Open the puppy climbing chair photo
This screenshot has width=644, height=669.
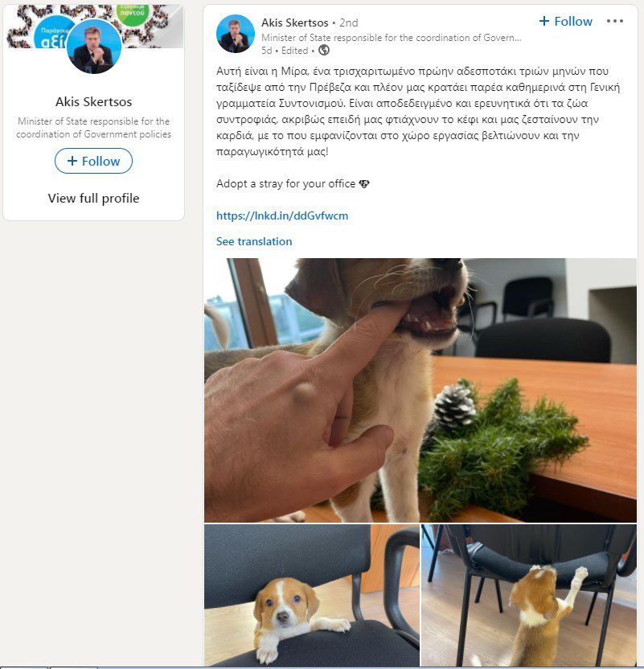529,595
